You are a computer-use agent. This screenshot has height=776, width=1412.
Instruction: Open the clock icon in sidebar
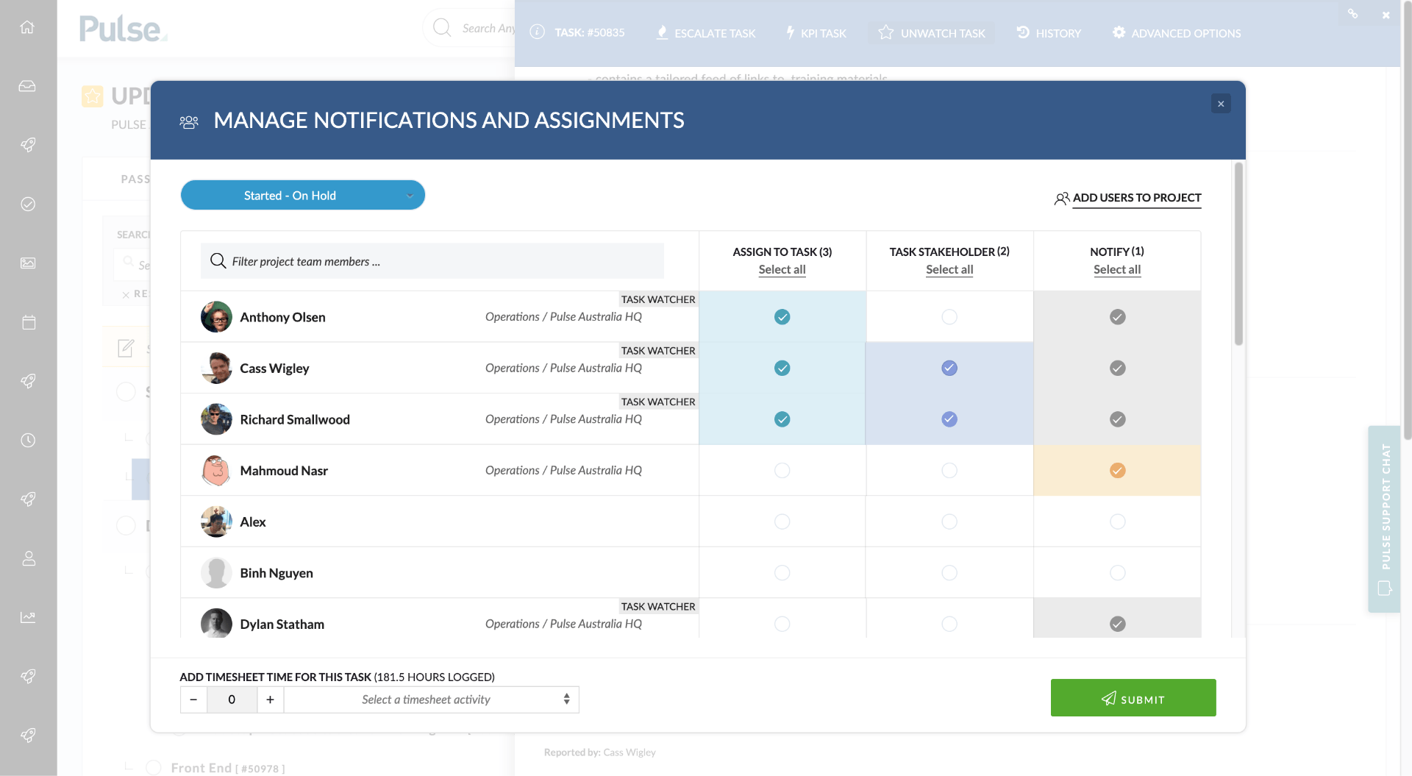coord(28,440)
